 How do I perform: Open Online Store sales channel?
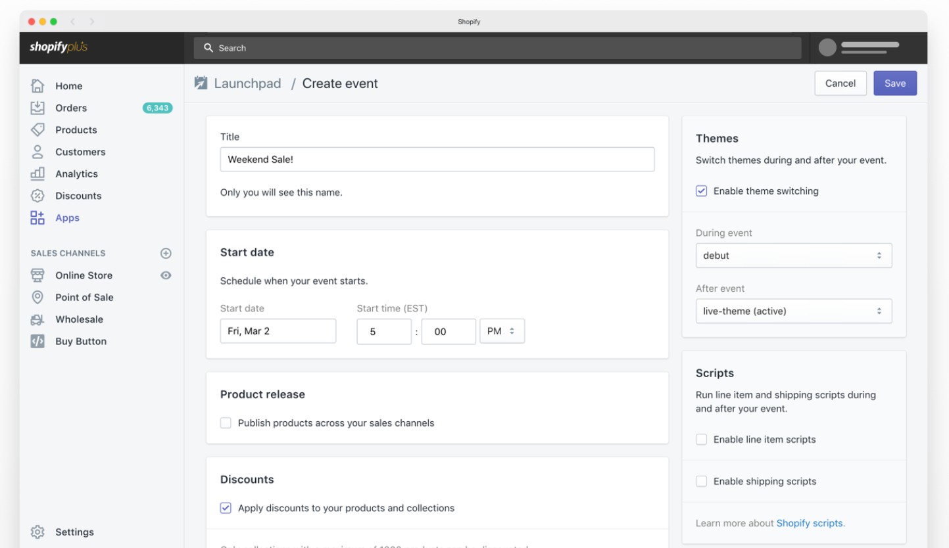tap(84, 275)
